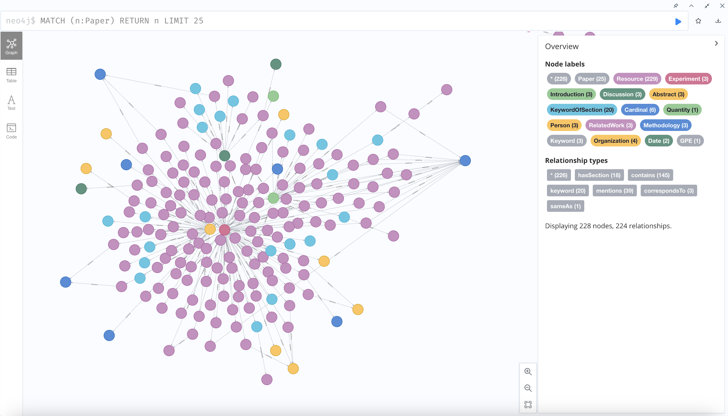Choose the KeywordOfSection (20) label
This screenshot has width=728, height=416.
click(x=582, y=110)
